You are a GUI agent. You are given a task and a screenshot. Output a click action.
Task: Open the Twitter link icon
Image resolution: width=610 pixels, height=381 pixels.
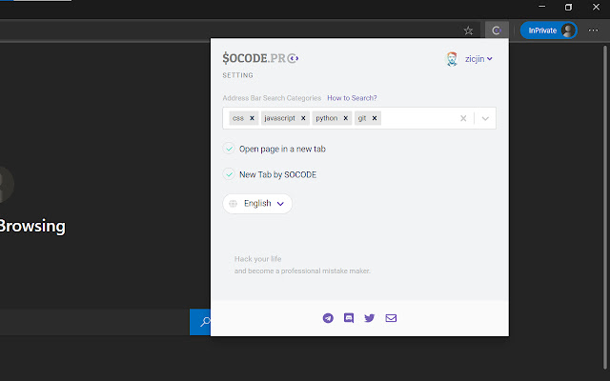click(x=369, y=318)
